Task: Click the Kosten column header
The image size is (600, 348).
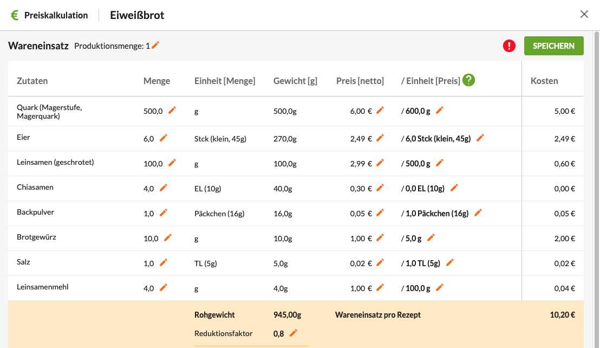Action: (544, 81)
